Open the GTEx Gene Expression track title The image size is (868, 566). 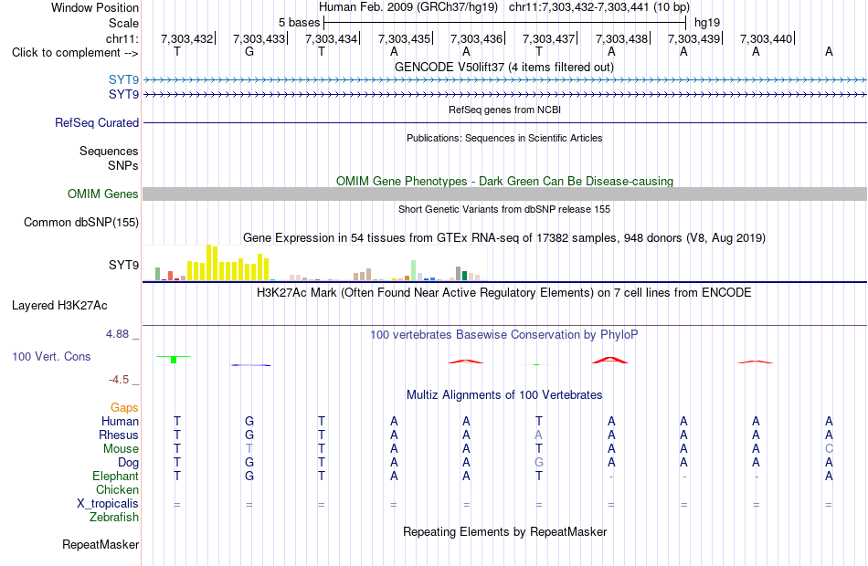pyautogui.click(x=504, y=238)
